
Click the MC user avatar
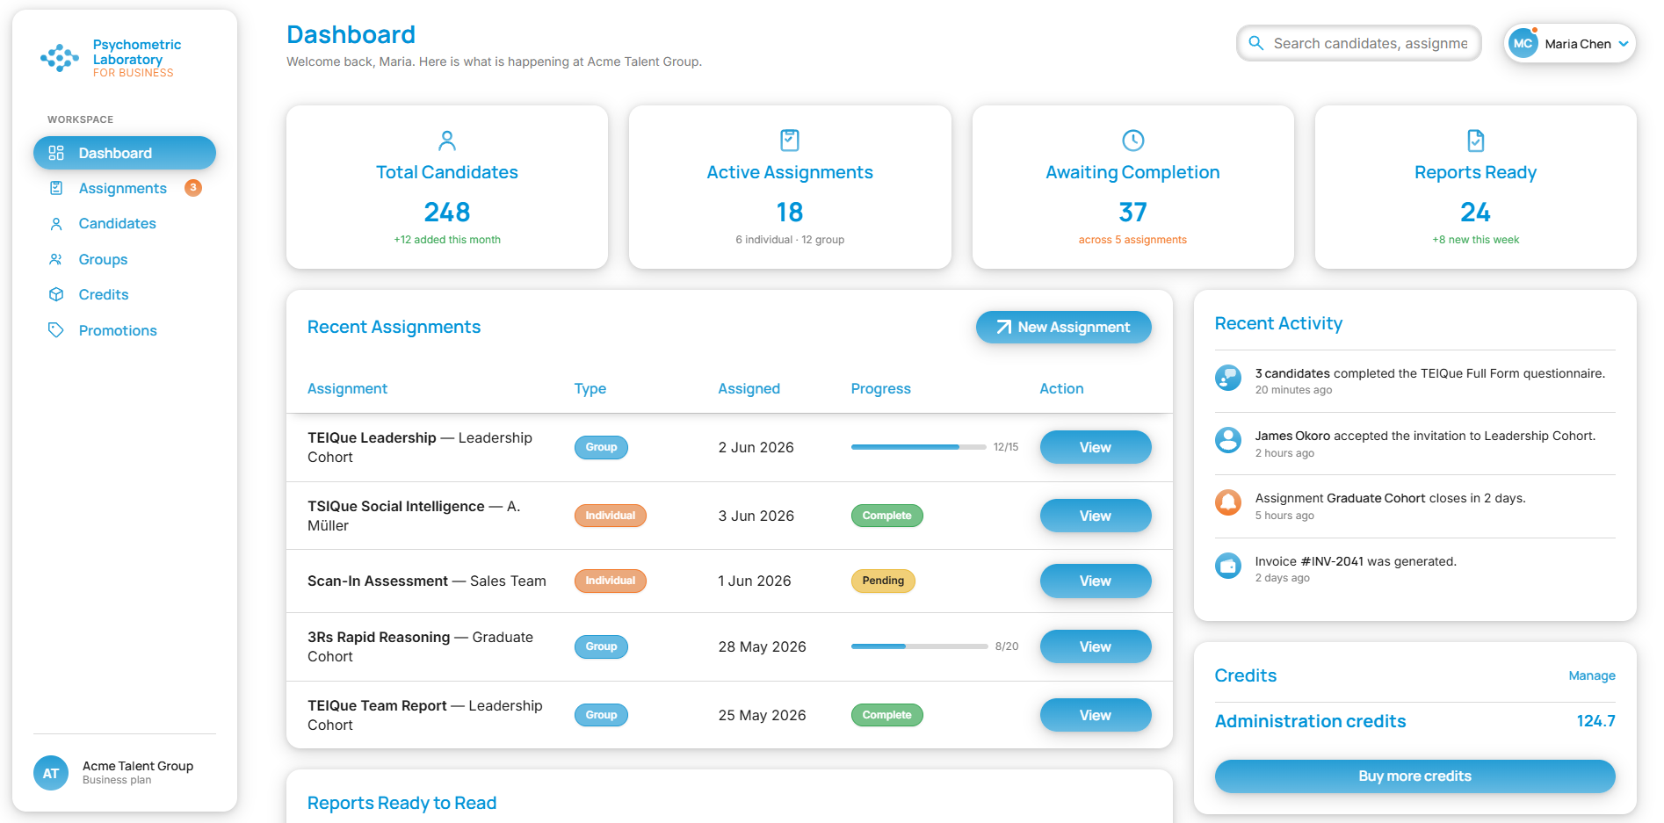(1523, 43)
